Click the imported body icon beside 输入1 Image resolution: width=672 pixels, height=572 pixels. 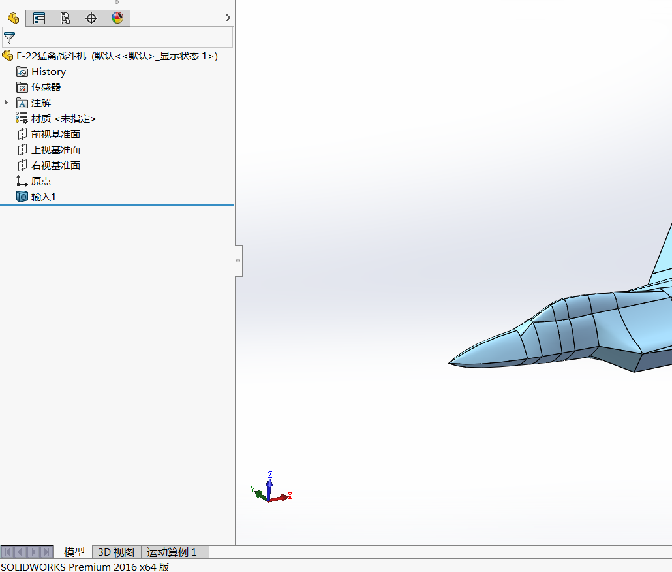tap(22, 197)
